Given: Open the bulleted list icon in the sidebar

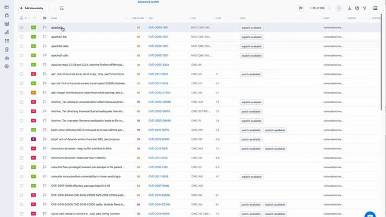Looking at the screenshot, I should point(7,41).
